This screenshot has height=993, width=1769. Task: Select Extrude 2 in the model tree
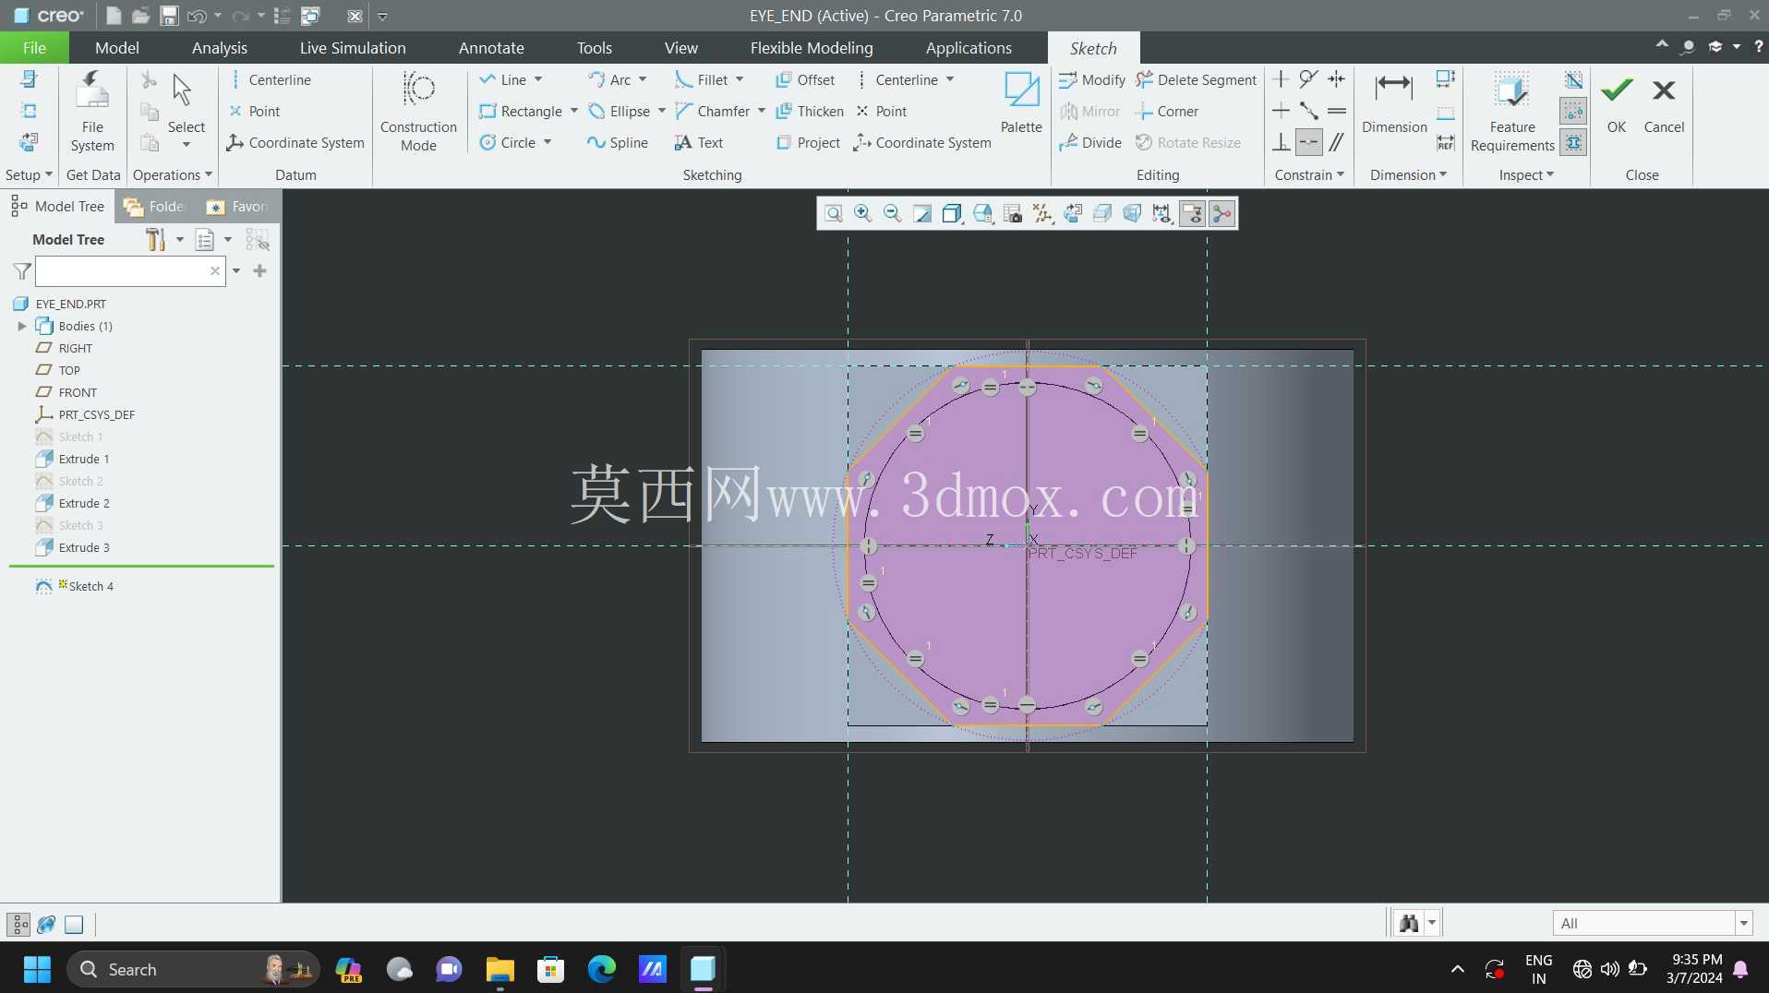tap(84, 503)
